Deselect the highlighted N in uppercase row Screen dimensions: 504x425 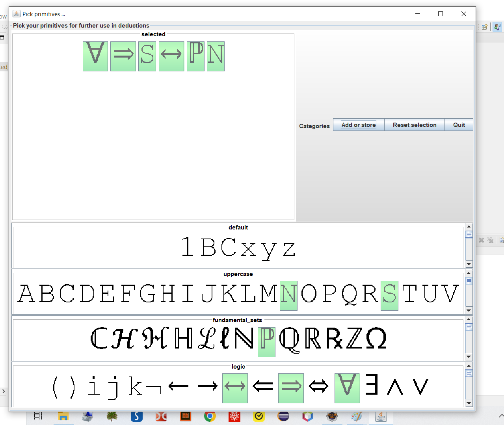click(x=288, y=295)
